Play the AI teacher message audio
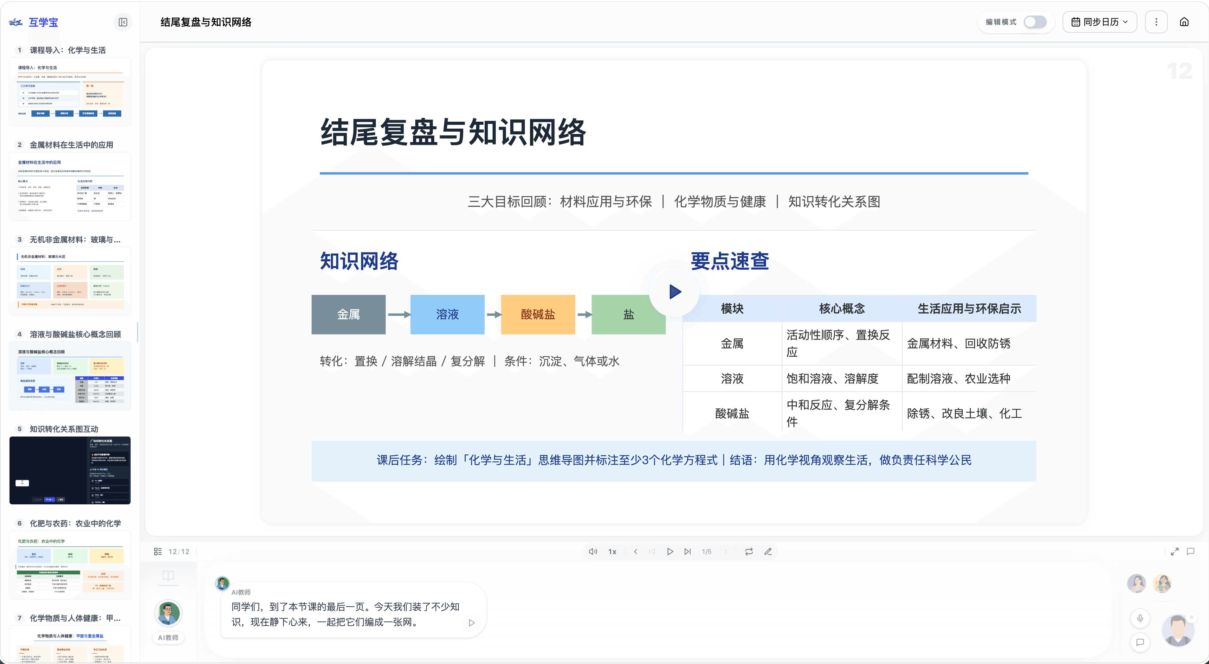Image resolution: width=1209 pixels, height=664 pixels. (x=472, y=623)
